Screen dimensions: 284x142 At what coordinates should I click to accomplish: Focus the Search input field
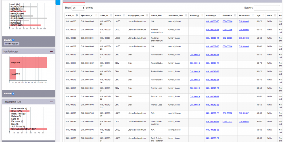coord(267,8)
